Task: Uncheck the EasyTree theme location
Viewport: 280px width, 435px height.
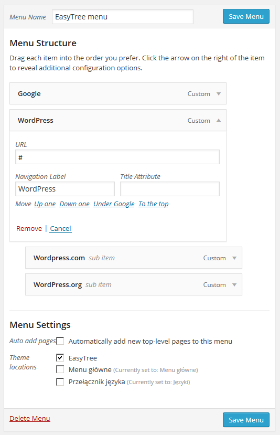Action: tap(60, 357)
